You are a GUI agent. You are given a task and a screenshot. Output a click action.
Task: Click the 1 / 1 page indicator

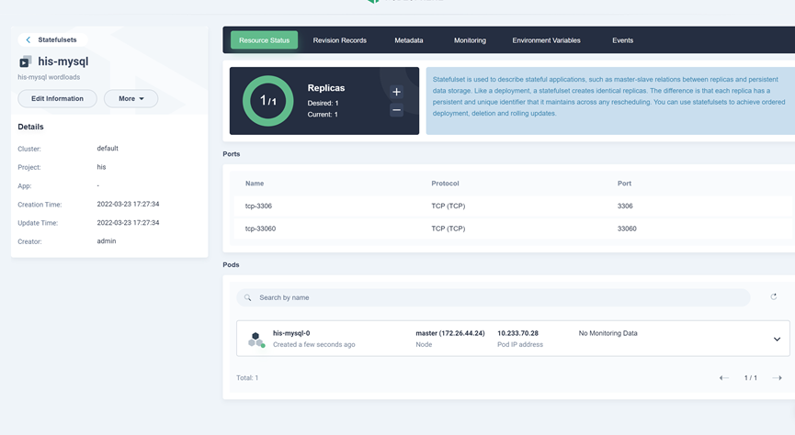click(x=750, y=378)
